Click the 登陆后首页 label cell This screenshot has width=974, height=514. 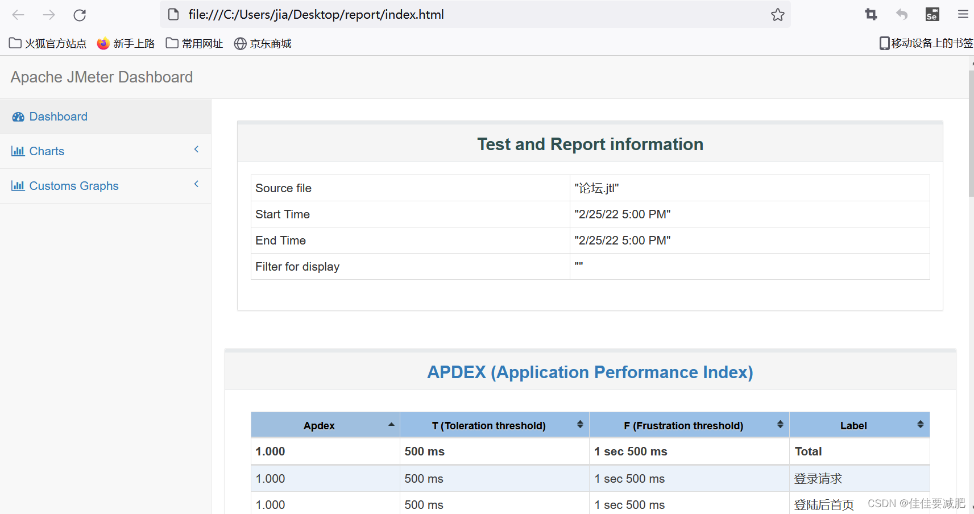[859, 504]
